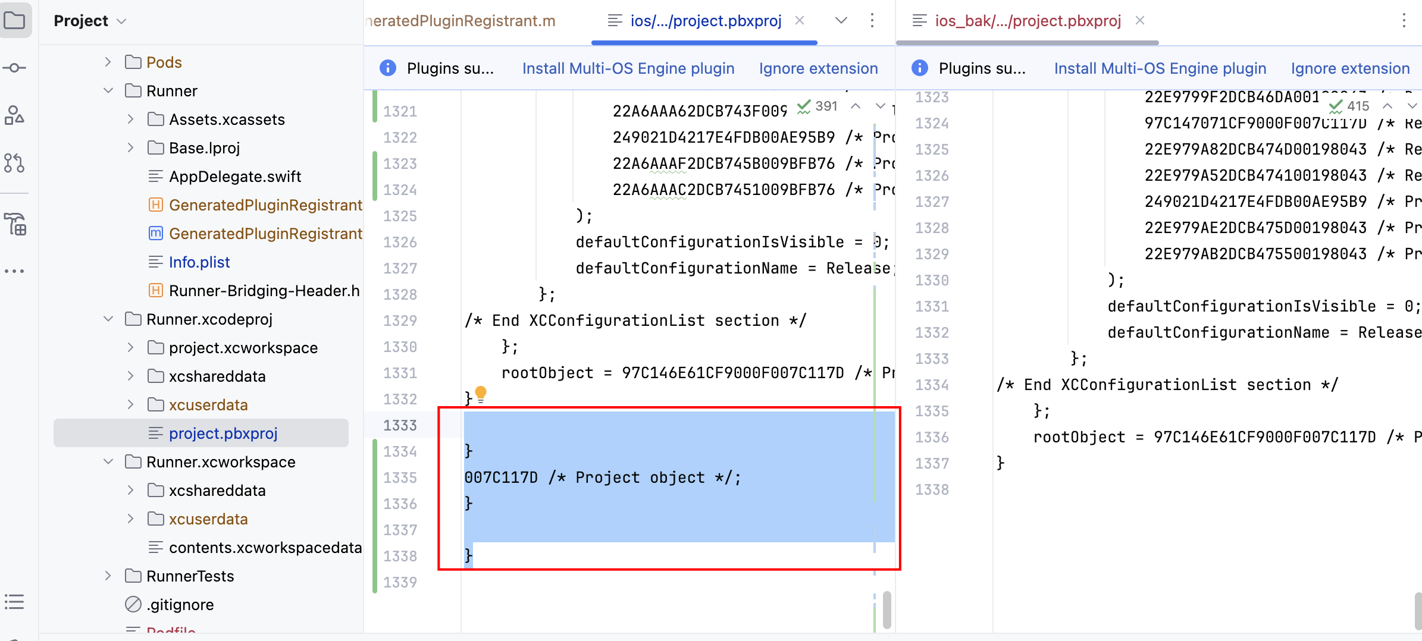Select Info.plist in the project tree
The width and height of the screenshot is (1422, 641).
pos(199,262)
